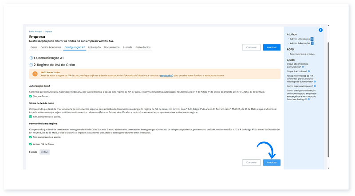The width and height of the screenshot is (355, 196).
Task: Click the top Atualizar button
Action: pos(272,47)
